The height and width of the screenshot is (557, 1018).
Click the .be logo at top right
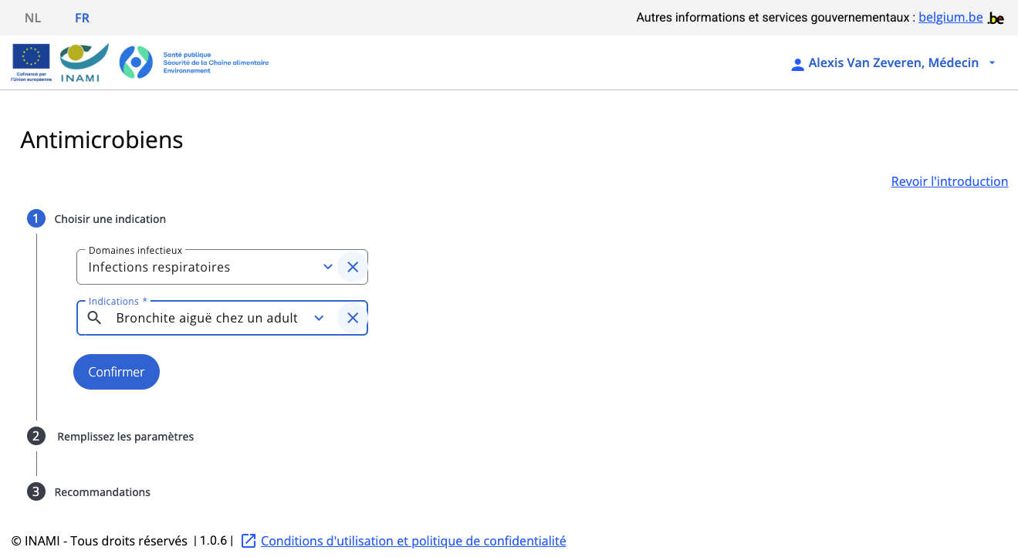[x=996, y=18]
